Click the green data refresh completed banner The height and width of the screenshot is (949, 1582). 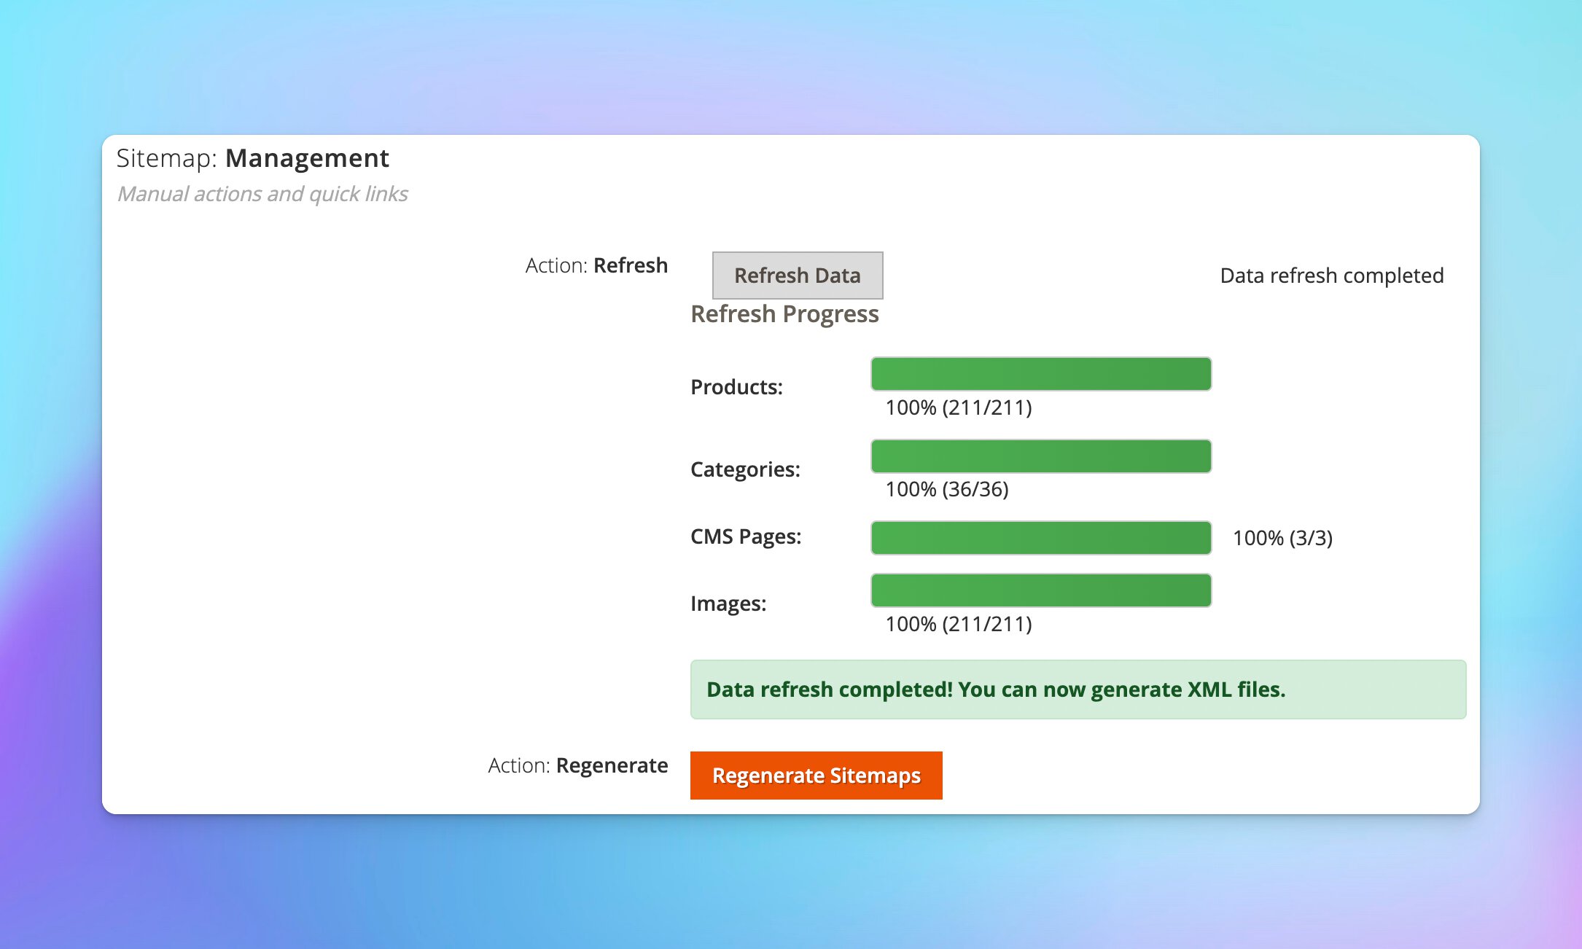click(x=1078, y=690)
